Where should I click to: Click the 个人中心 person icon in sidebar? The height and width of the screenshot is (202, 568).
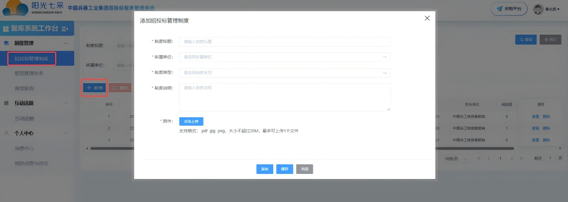tap(7, 133)
